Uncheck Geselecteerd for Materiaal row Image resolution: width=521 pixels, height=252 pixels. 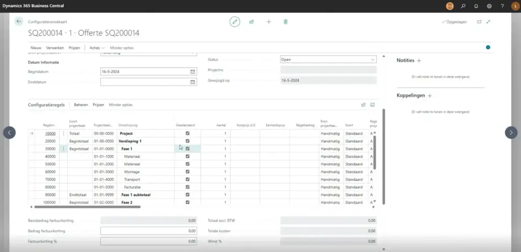tap(188, 156)
